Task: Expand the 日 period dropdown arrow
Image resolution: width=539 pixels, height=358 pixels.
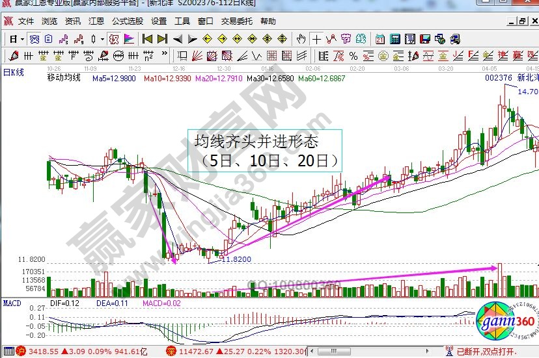Action: 21,39
